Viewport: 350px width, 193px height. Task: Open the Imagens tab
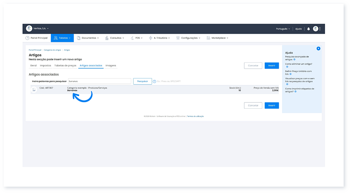[x=111, y=65]
